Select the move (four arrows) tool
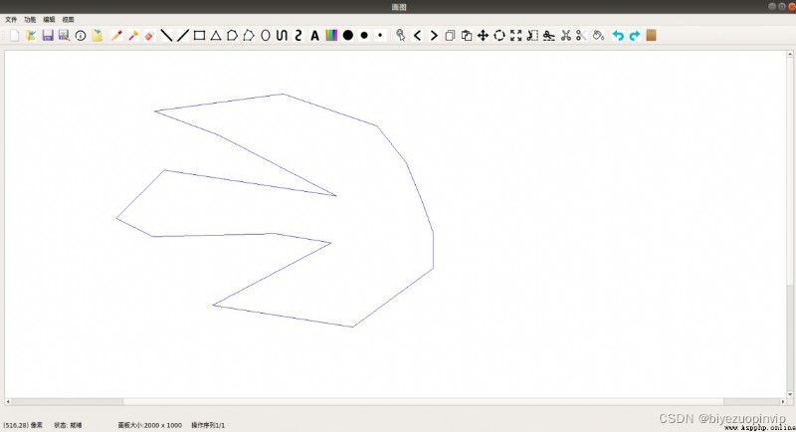Screen dimensions: 796x432 (483, 36)
